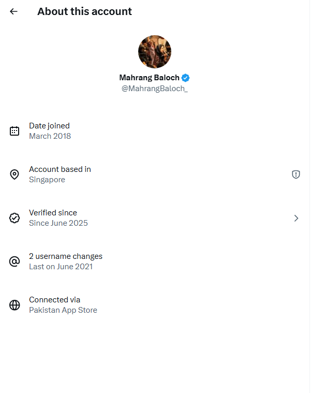Click the back arrow icon

[14, 11]
